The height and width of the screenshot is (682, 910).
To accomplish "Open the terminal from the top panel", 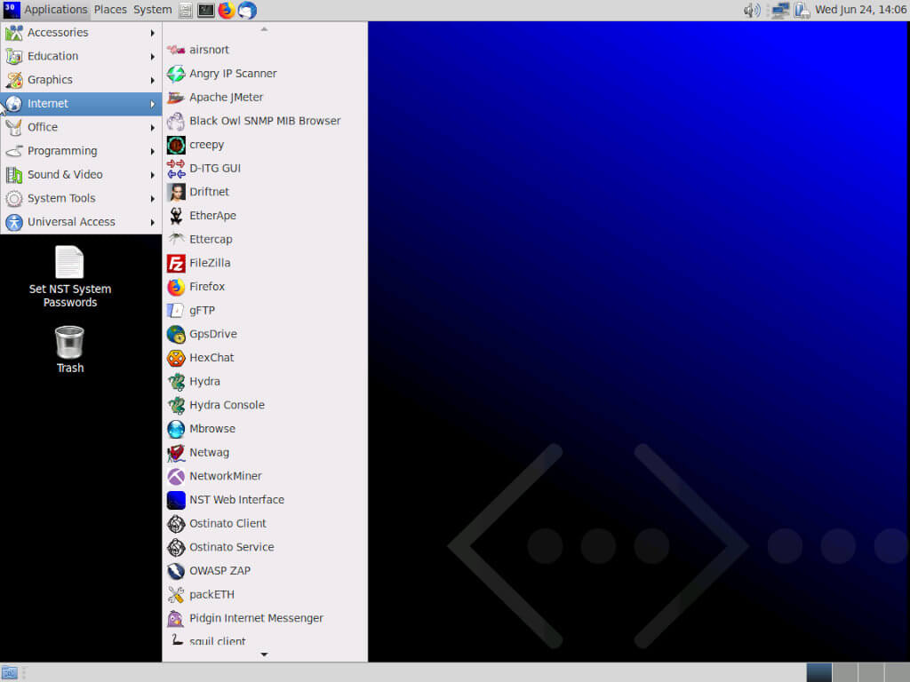I will [x=206, y=10].
